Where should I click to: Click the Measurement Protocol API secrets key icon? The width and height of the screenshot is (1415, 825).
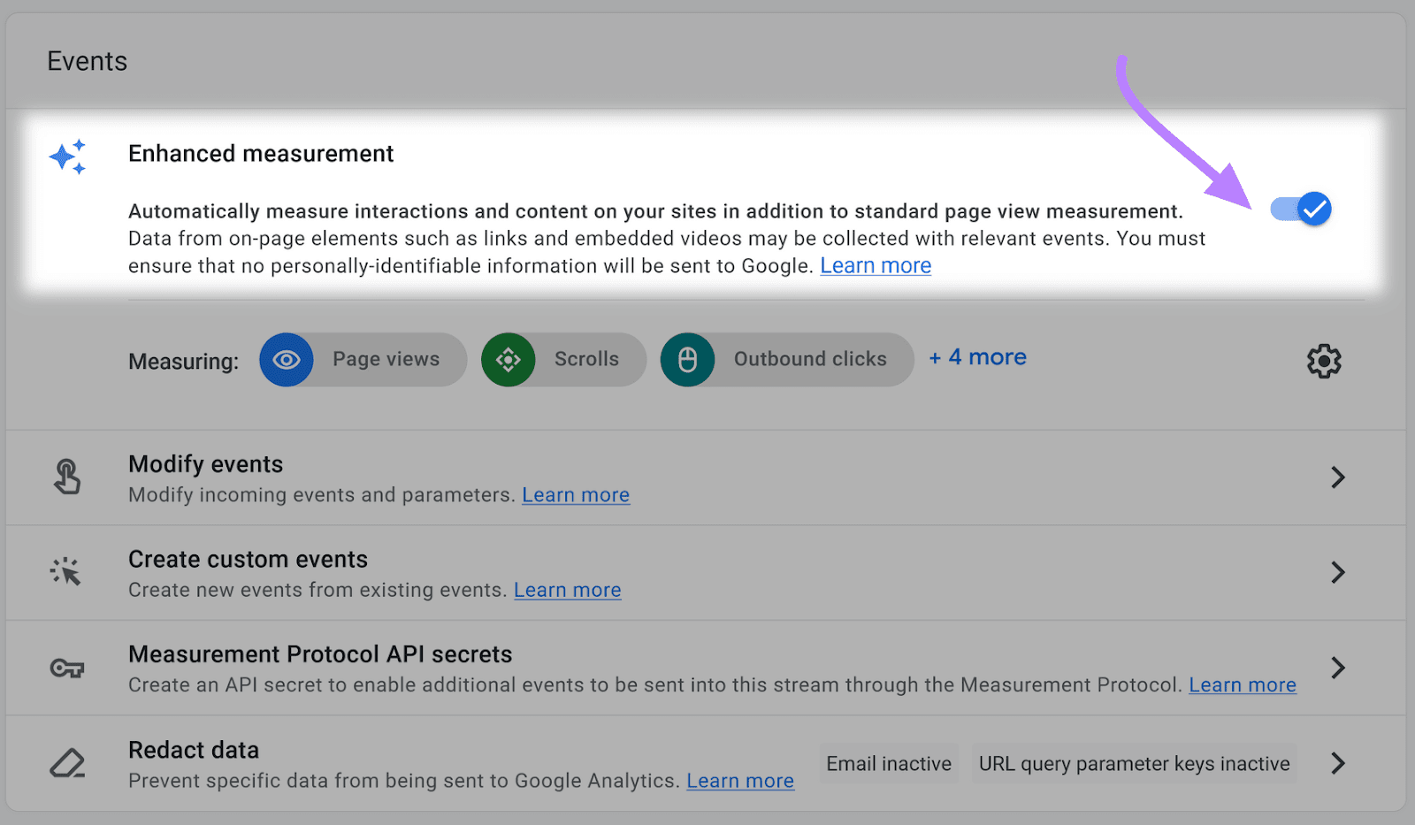click(66, 668)
